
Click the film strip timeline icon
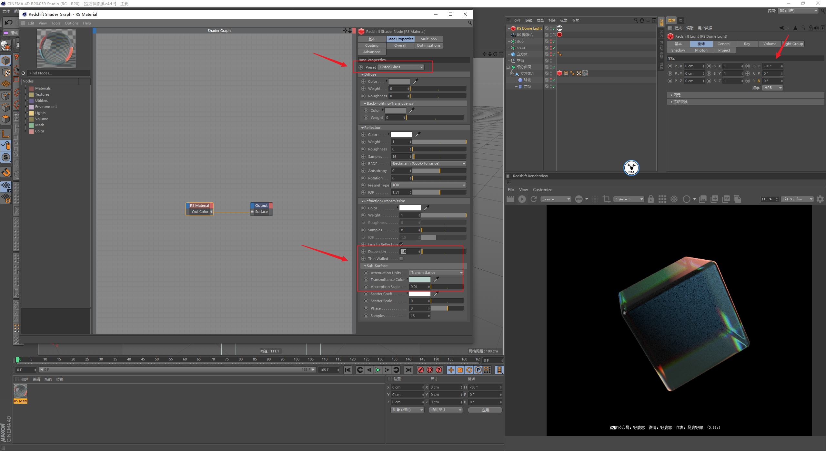click(499, 370)
